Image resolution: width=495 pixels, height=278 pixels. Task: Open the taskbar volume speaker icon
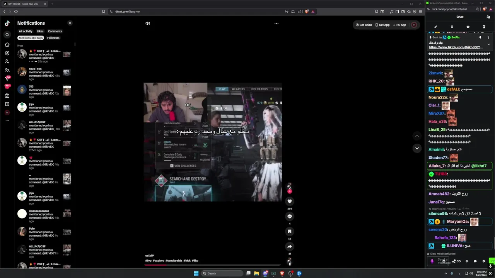(471, 273)
